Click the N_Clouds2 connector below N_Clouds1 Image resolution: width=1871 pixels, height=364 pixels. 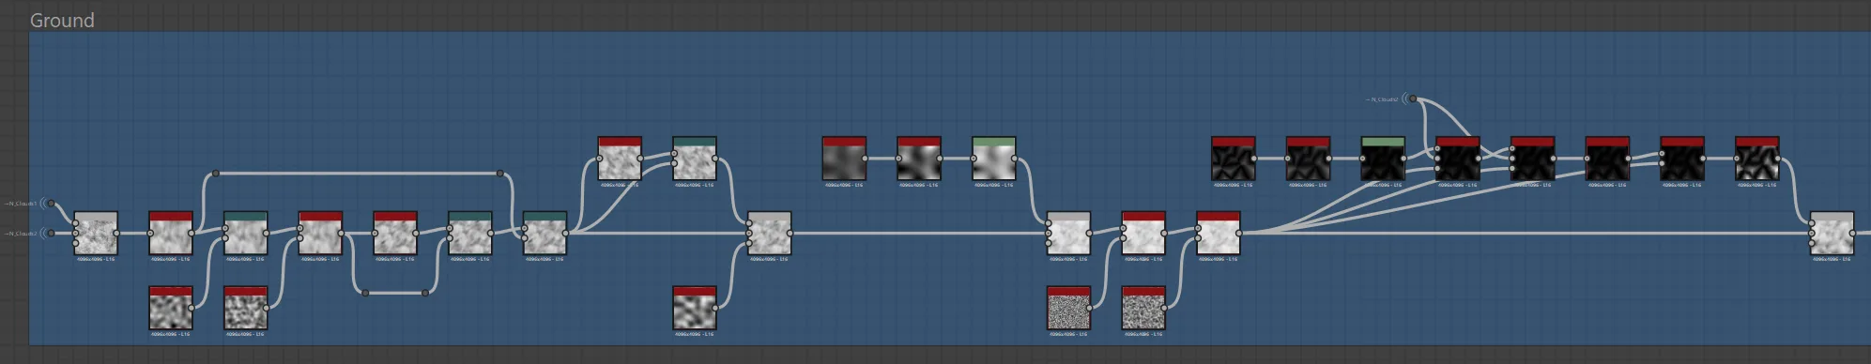pyautogui.click(x=52, y=234)
